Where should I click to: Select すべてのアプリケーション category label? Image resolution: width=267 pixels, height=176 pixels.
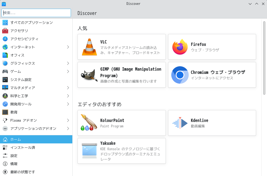[x=32, y=23]
